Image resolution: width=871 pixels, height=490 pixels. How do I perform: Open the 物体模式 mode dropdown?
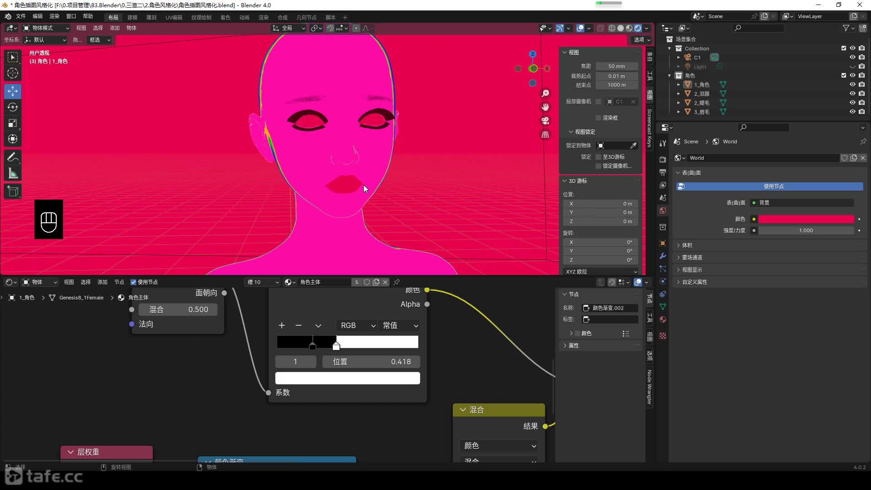(46, 28)
